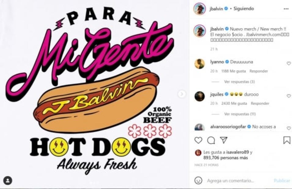This screenshot has height=189, width=292.
Task: Toggle the Siguiendo follow status
Action: pyautogui.click(x=244, y=9)
